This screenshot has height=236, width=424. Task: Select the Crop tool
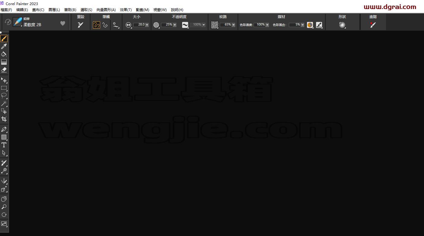pos(4,119)
